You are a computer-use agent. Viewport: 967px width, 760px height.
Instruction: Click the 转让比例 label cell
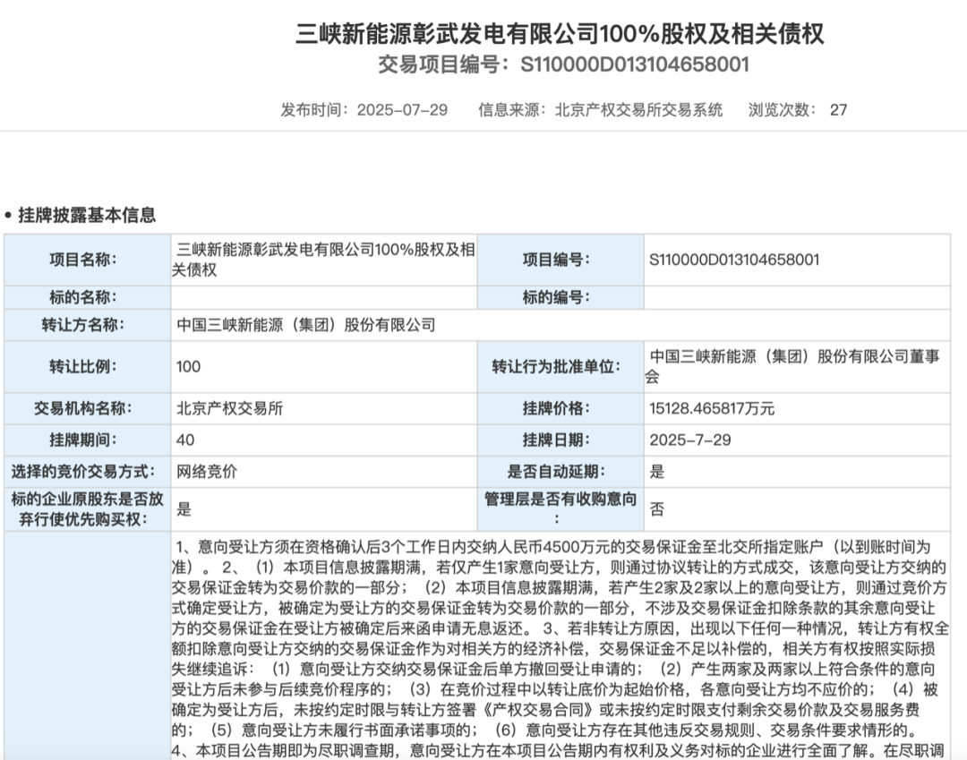88,367
